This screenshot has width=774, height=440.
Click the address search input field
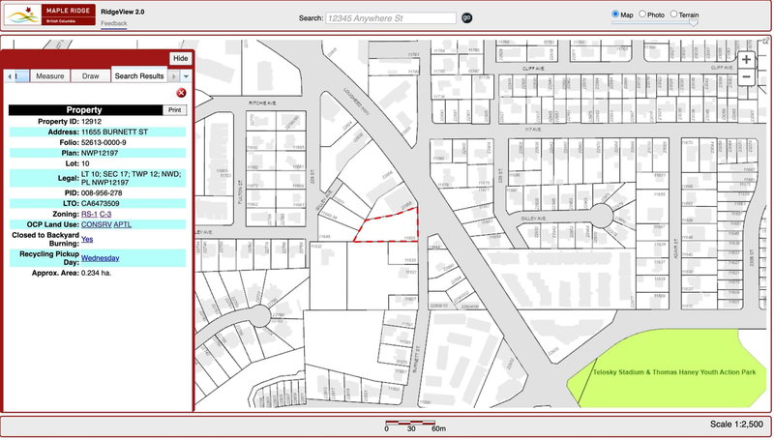(391, 17)
